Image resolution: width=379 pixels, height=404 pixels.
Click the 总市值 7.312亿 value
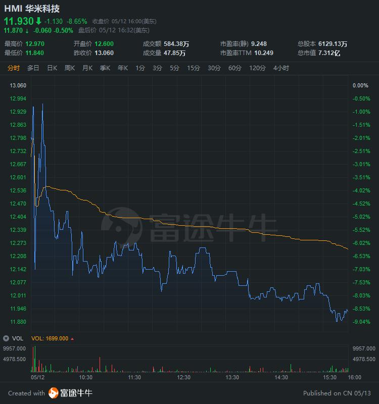329,53
